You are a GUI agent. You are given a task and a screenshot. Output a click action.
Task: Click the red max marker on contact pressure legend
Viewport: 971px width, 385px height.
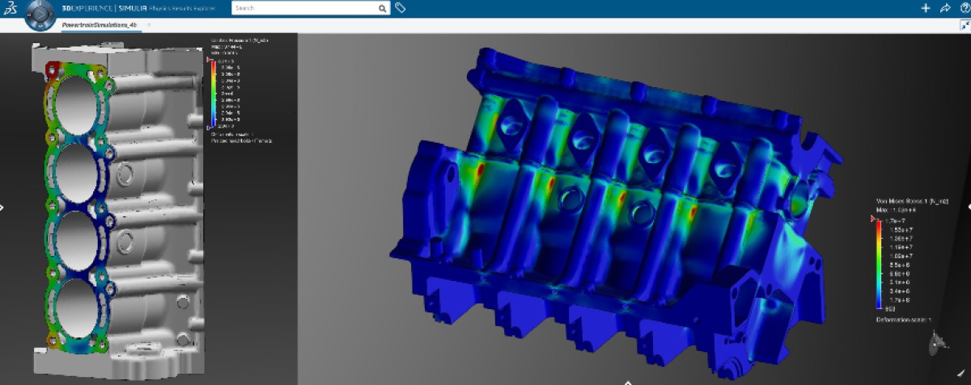[210, 60]
